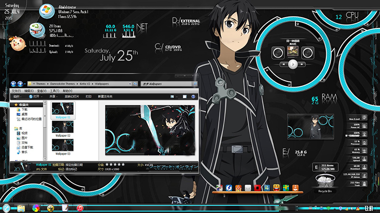Click the refresh button beside address bar
Viewport: 380px width, 213px height.
pyautogui.click(x=135, y=84)
